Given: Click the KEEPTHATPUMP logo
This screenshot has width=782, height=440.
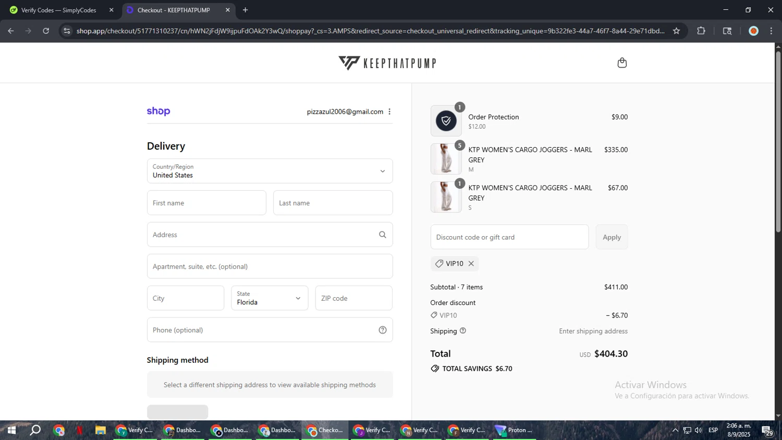Looking at the screenshot, I should (387, 63).
